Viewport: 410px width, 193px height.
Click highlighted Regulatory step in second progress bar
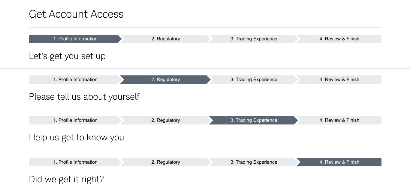tap(165, 80)
